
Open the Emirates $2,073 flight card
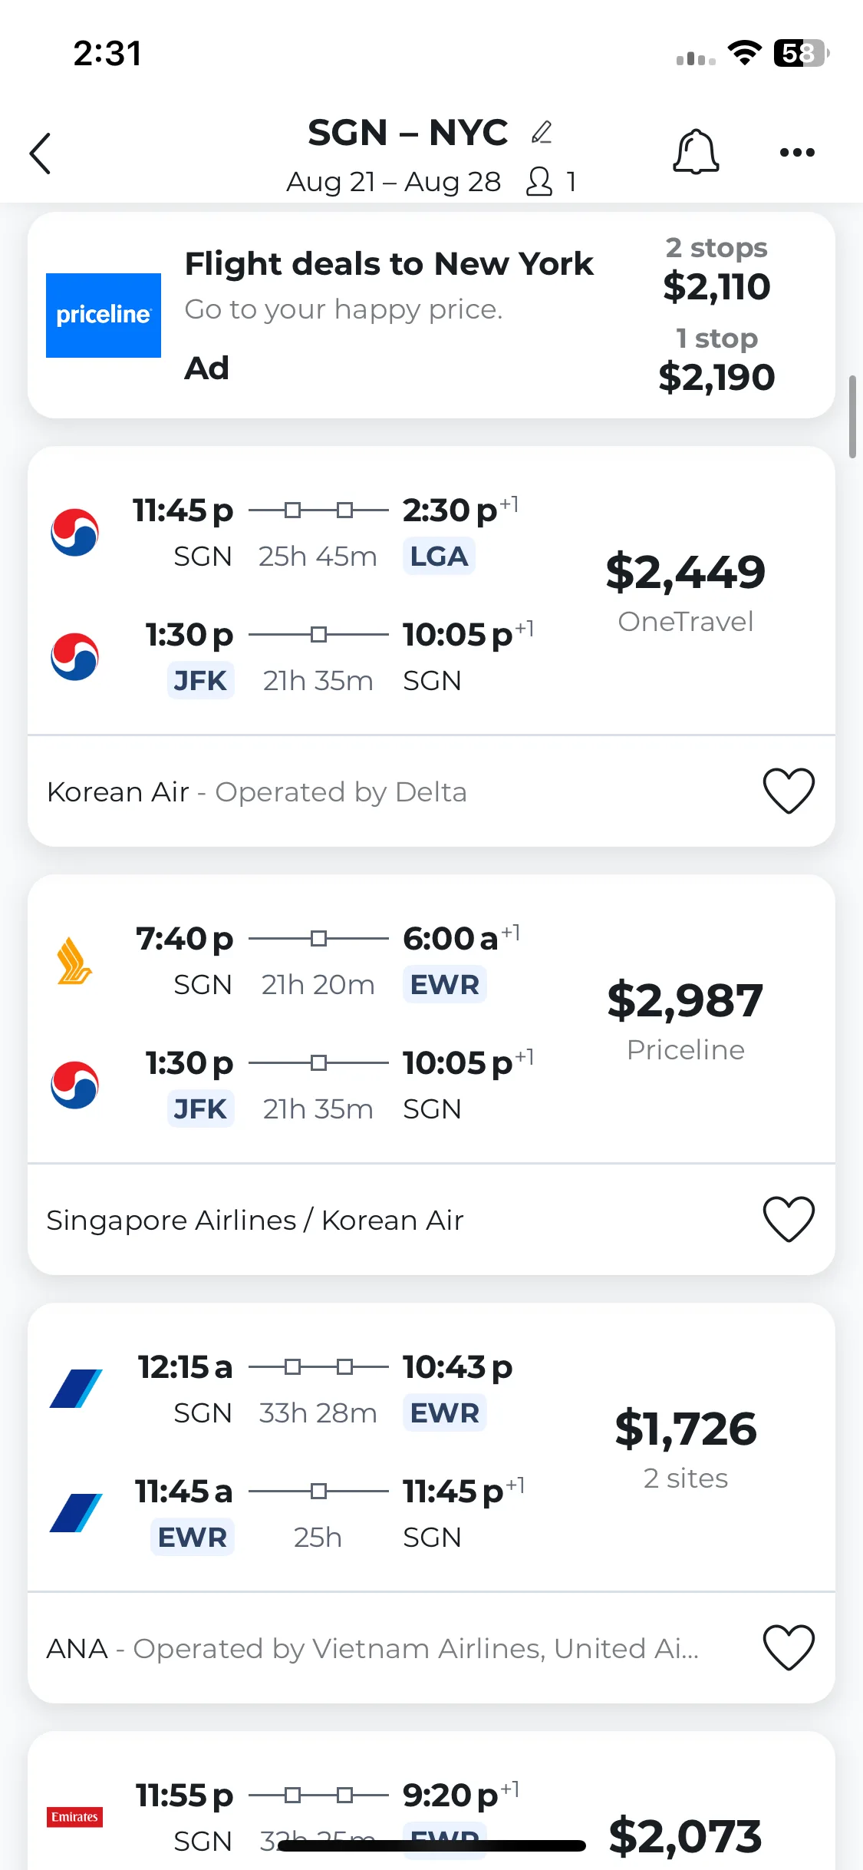coord(431,1800)
